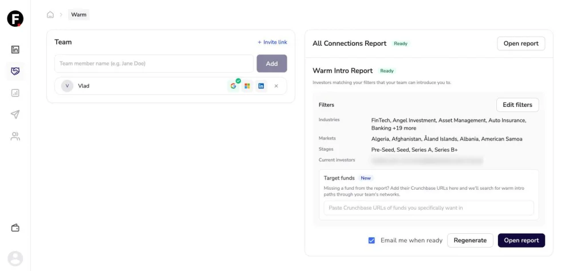This screenshot has height=271, width=561.
Task: Click the Add team member button
Action: pyautogui.click(x=272, y=63)
